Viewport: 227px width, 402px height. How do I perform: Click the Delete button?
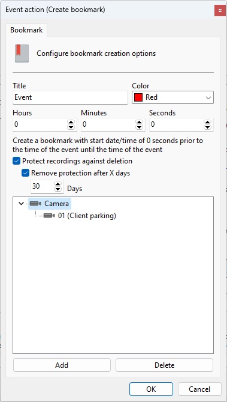click(x=164, y=365)
